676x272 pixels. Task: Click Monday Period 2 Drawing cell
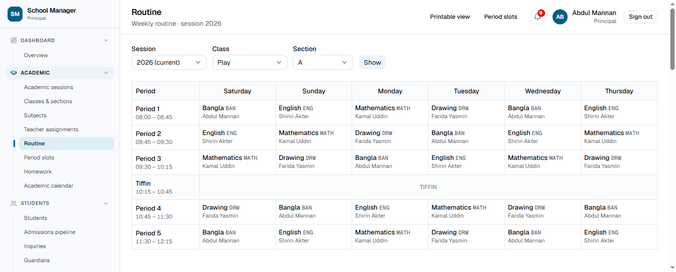point(390,137)
